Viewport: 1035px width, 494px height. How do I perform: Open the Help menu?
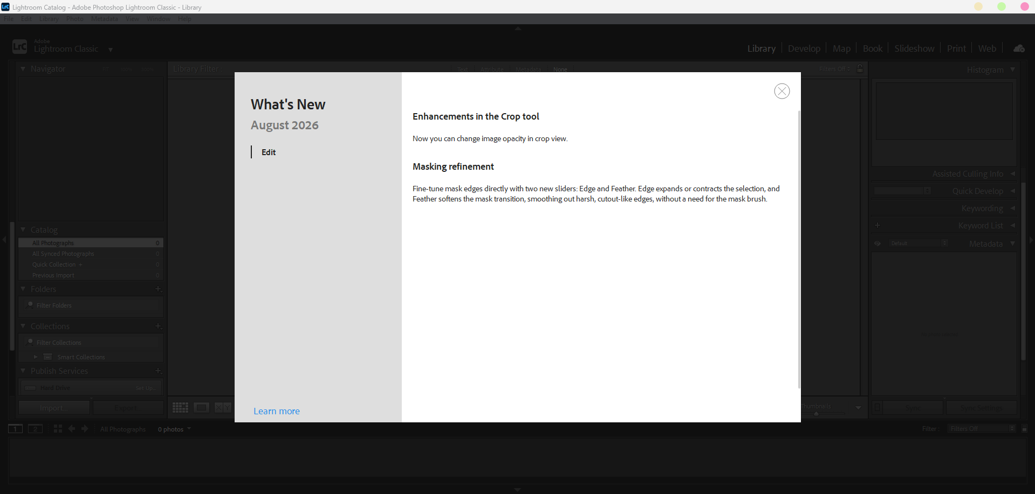pos(184,19)
